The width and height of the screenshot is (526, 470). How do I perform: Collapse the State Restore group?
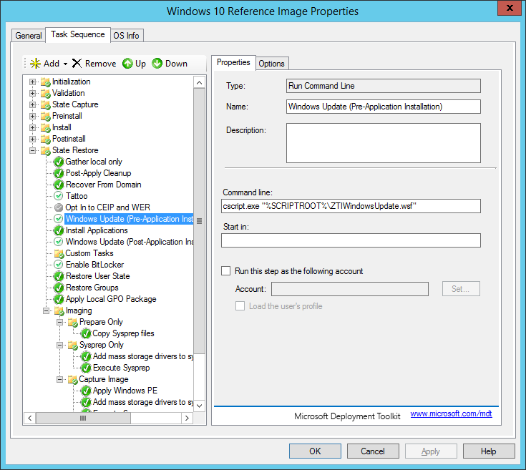point(32,150)
